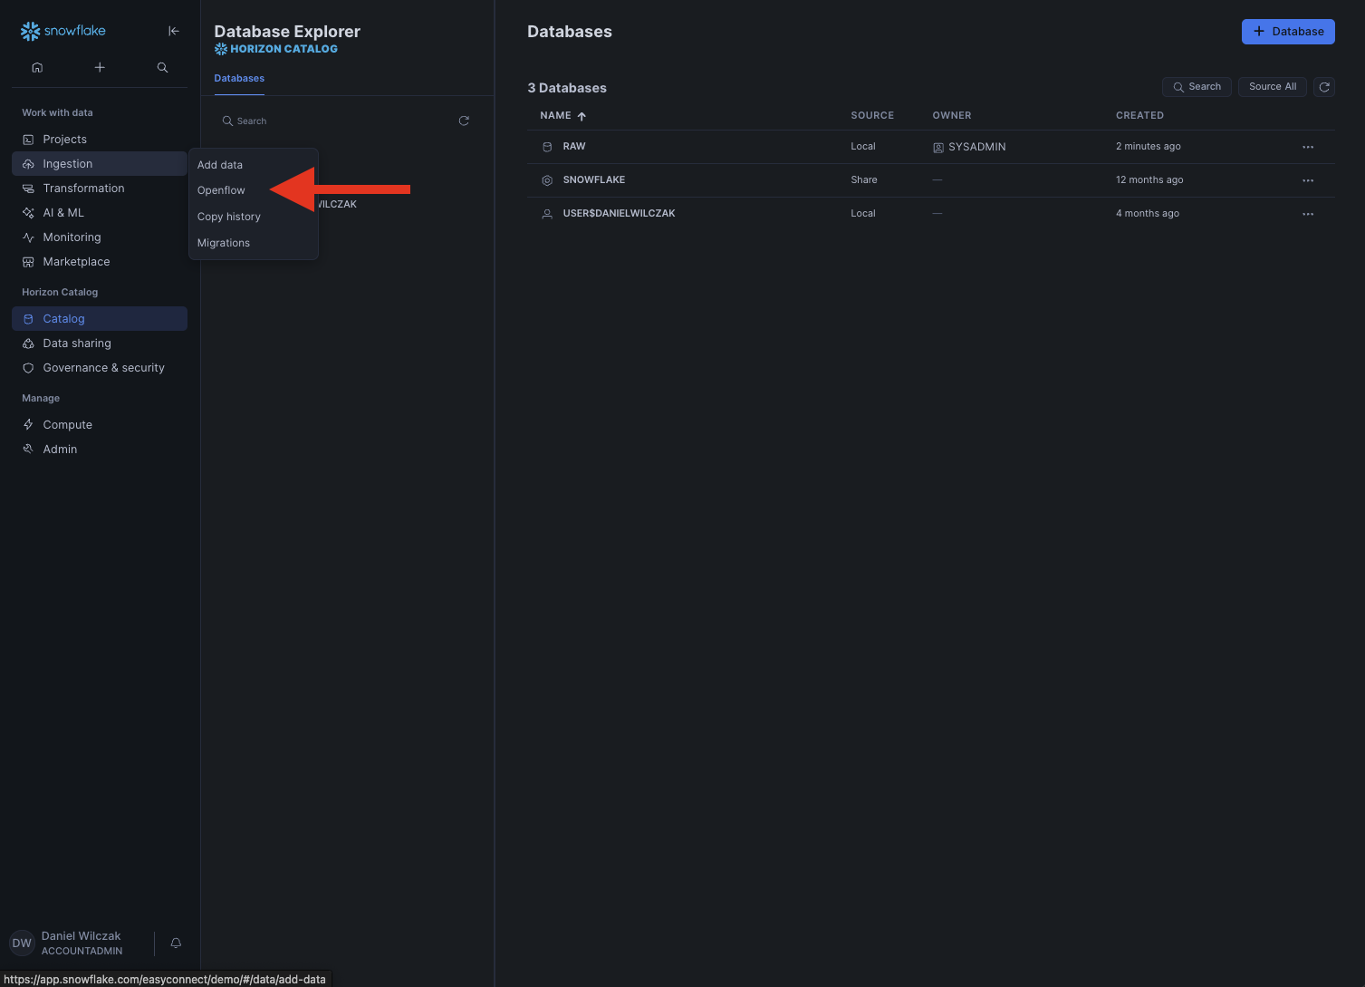The height and width of the screenshot is (987, 1365).
Task: Open Governance & security in sidebar
Action: click(x=103, y=368)
